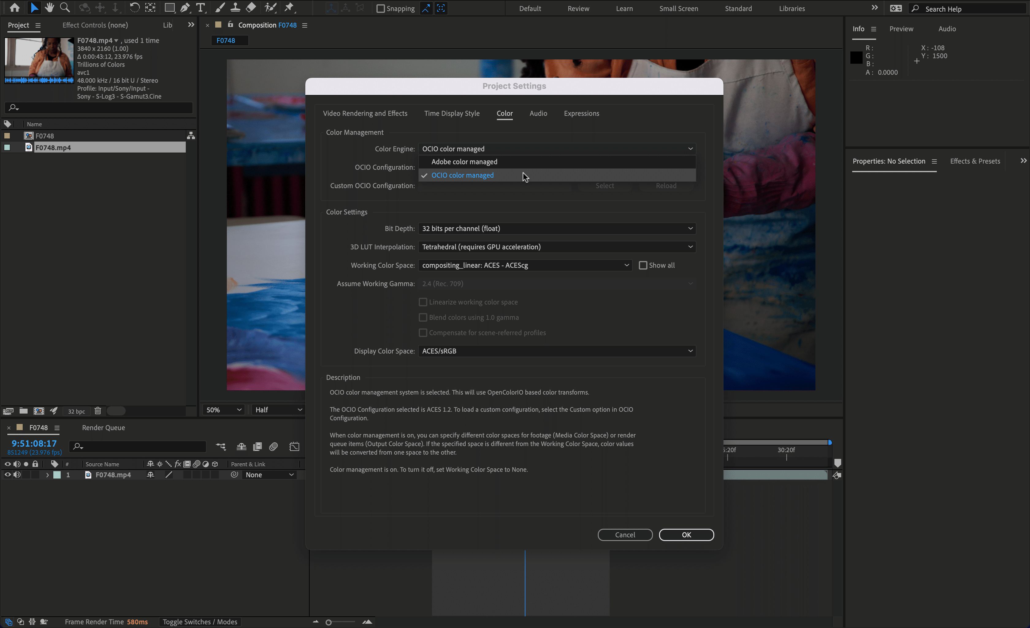The image size is (1030, 628).
Task: Open the Display Color Space dropdown
Action: (x=557, y=351)
